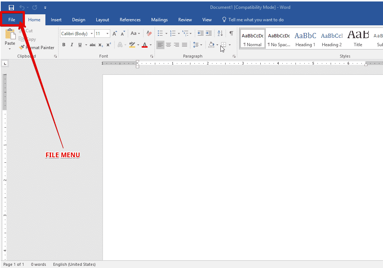Viewport: 383px width, 268px height.
Task: Click the Save icon in Quick Access Toolbar
Action: pyautogui.click(x=11, y=7)
